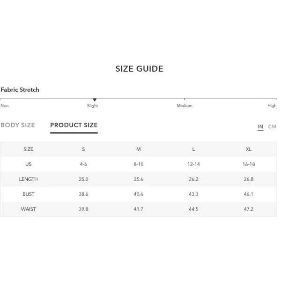Select the XL size column header
Screen dimensions: 281x281
coord(249,149)
